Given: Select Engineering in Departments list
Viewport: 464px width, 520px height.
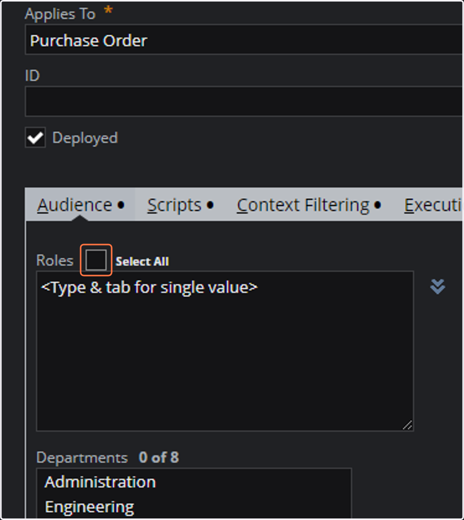Looking at the screenshot, I should [x=194, y=507].
